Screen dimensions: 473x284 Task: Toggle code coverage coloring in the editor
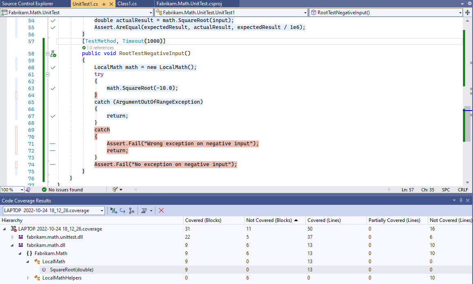coord(143,210)
